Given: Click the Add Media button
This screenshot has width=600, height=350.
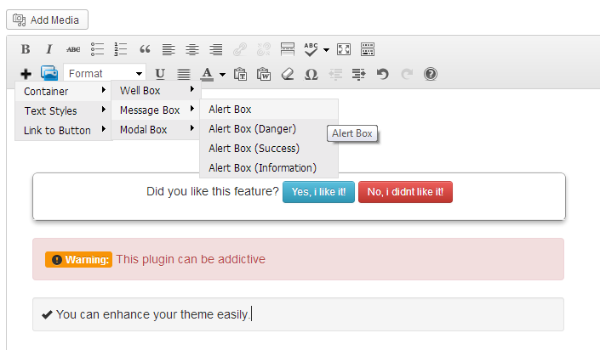Looking at the screenshot, I should [x=48, y=19].
